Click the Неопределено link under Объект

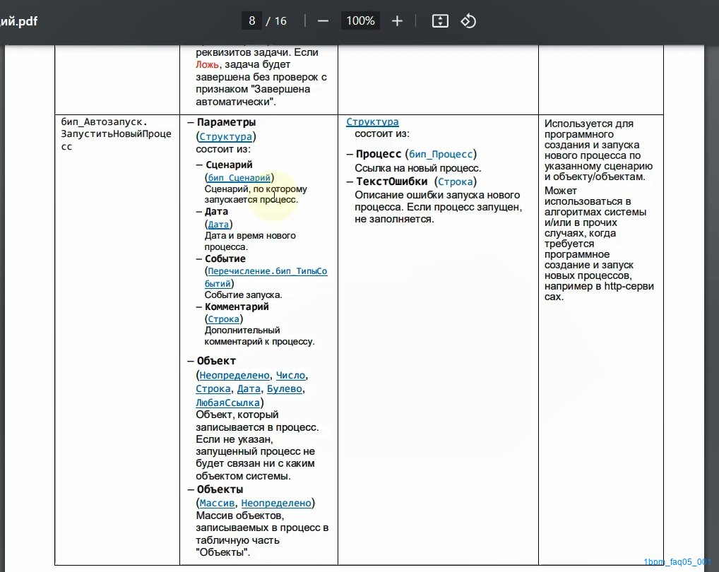click(x=234, y=375)
